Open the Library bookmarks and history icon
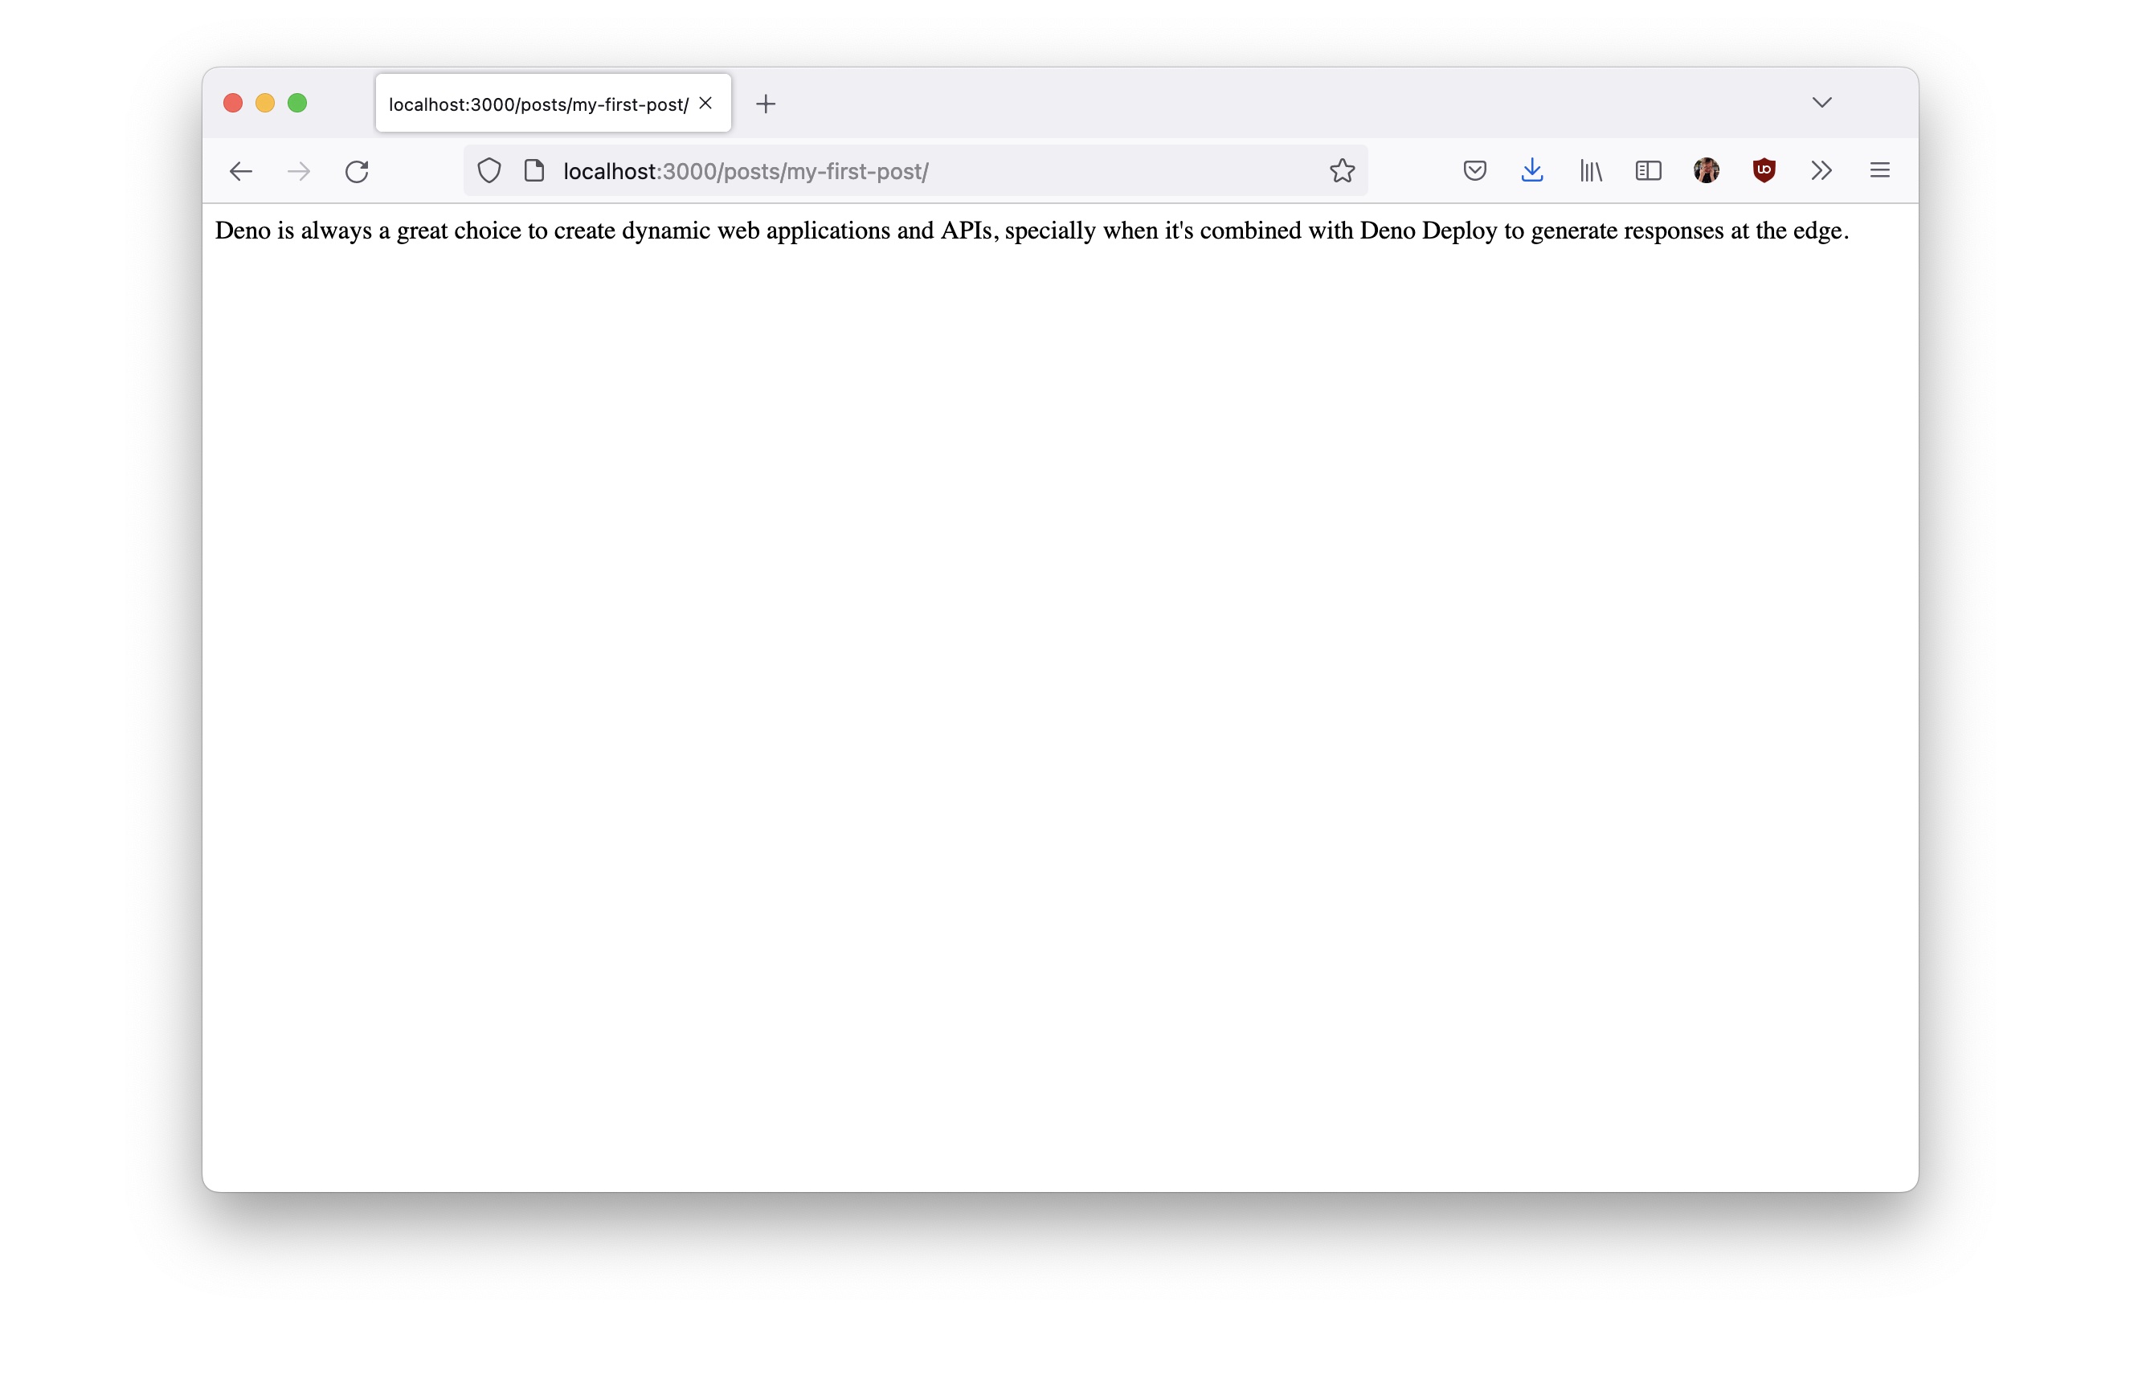 click(1591, 170)
